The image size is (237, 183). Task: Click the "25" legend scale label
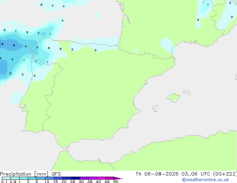pos(73,182)
